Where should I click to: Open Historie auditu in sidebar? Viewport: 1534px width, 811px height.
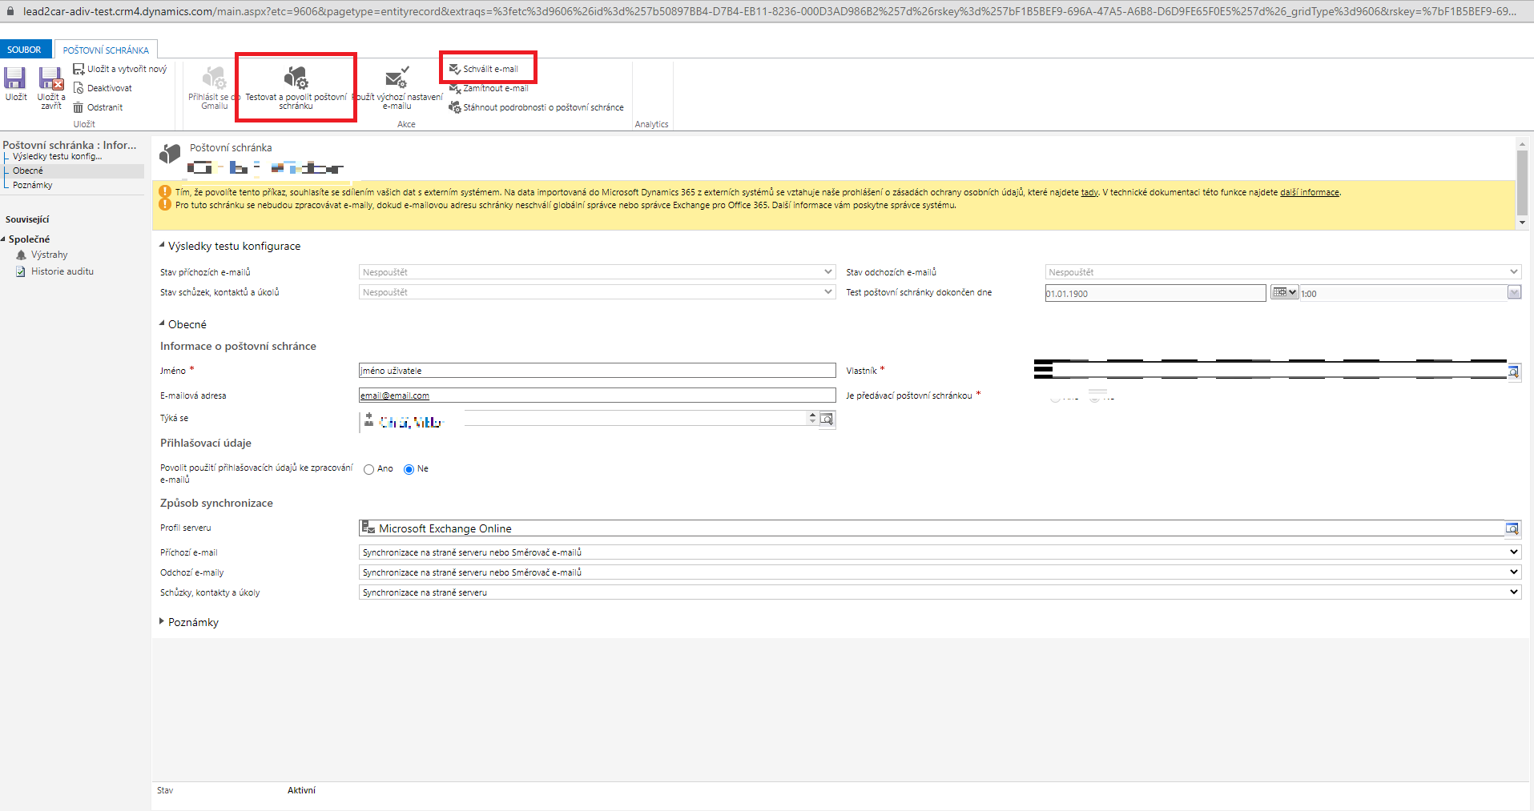[x=62, y=271]
